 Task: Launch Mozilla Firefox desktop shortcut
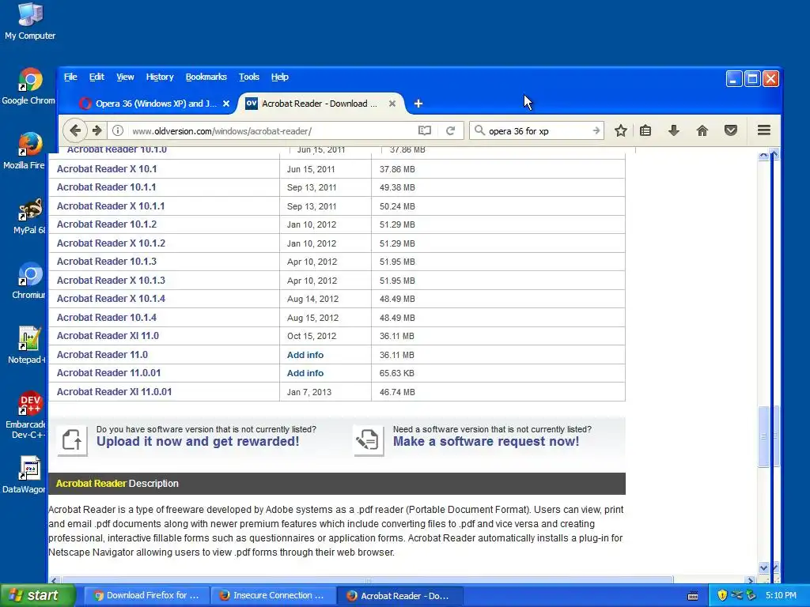click(x=25, y=151)
